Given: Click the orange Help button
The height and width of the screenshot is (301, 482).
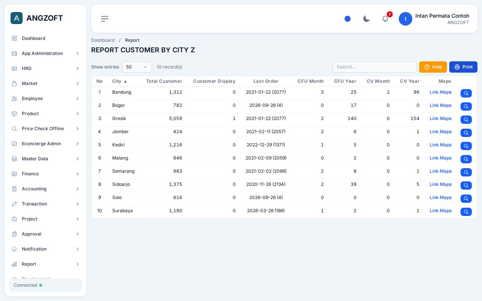Looking at the screenshot, I should point(433,67).
